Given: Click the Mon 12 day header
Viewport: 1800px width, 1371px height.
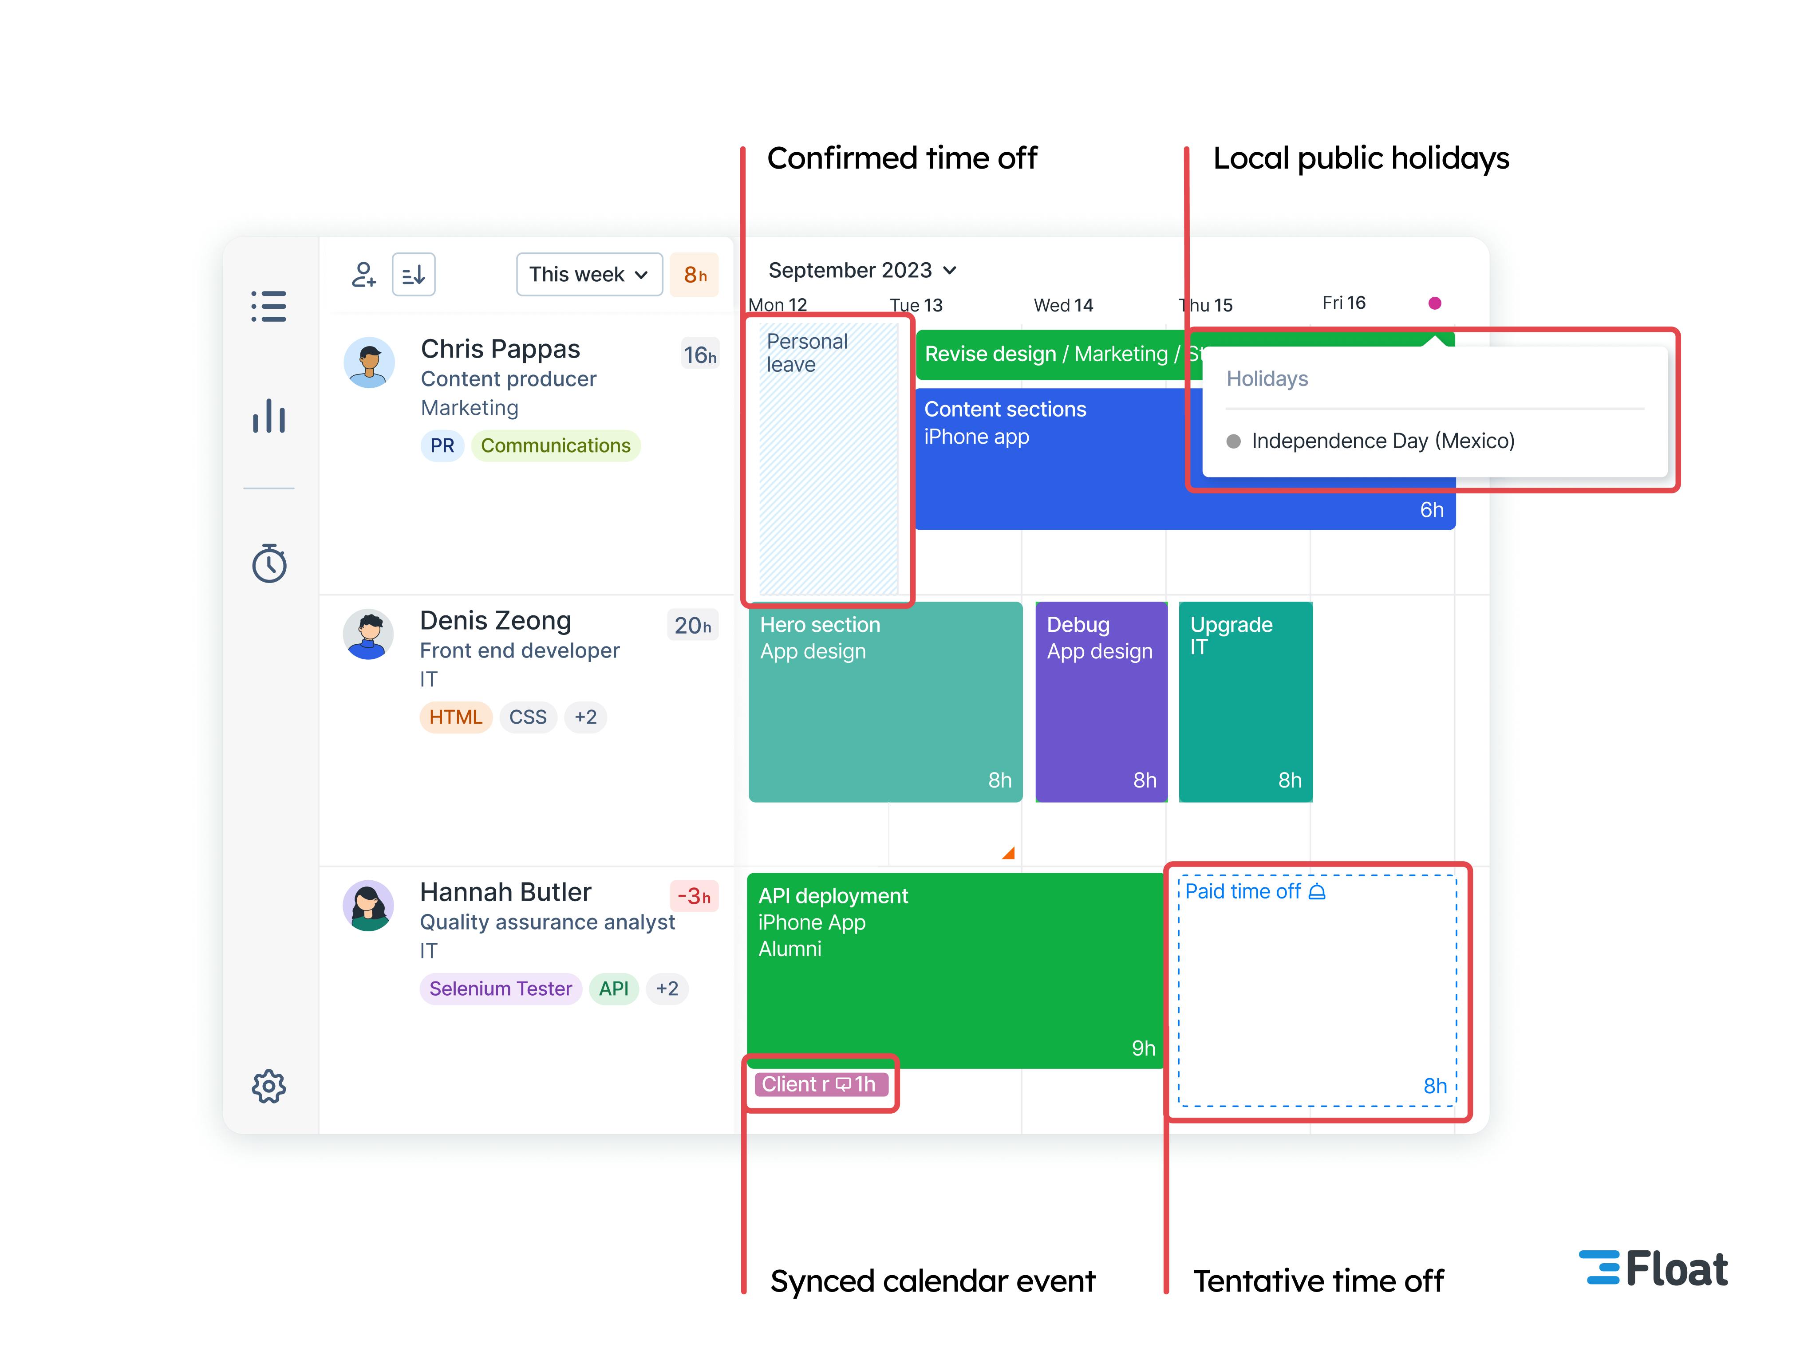Looking at the screenshot, I should point(778,305).
